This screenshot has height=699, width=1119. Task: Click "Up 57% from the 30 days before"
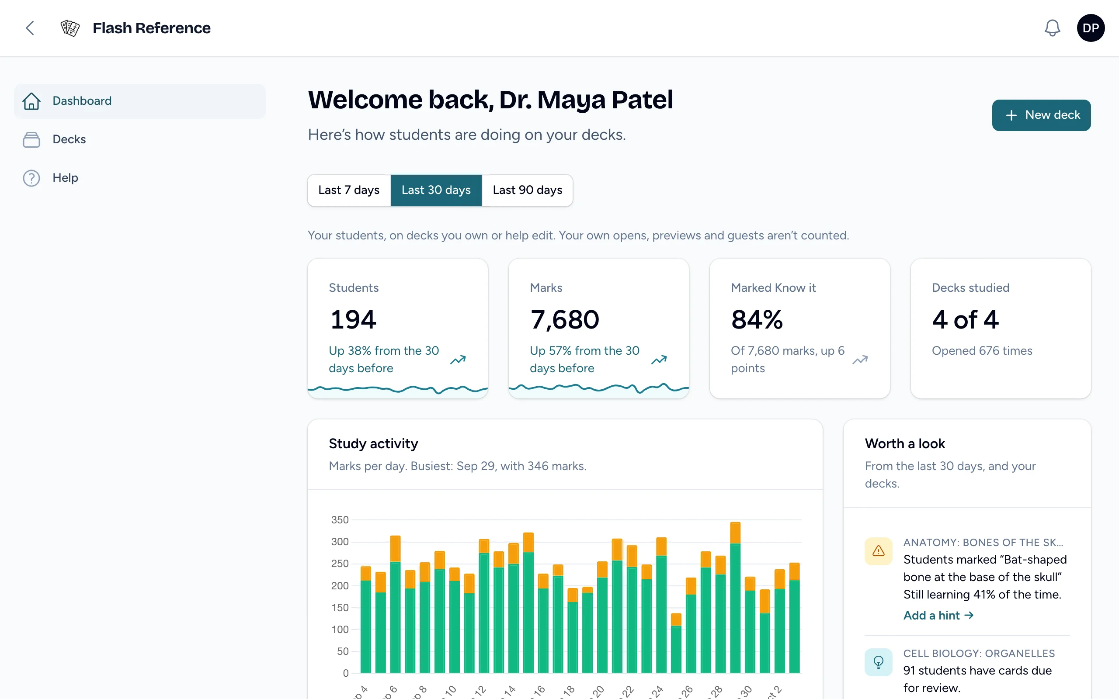click(x=584, y=359)
